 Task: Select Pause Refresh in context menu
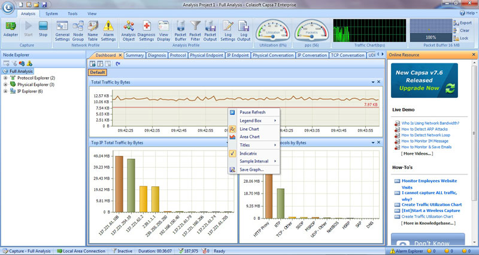point(254,112)
